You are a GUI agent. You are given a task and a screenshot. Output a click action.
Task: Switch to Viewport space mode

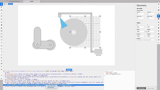[151, 88]
